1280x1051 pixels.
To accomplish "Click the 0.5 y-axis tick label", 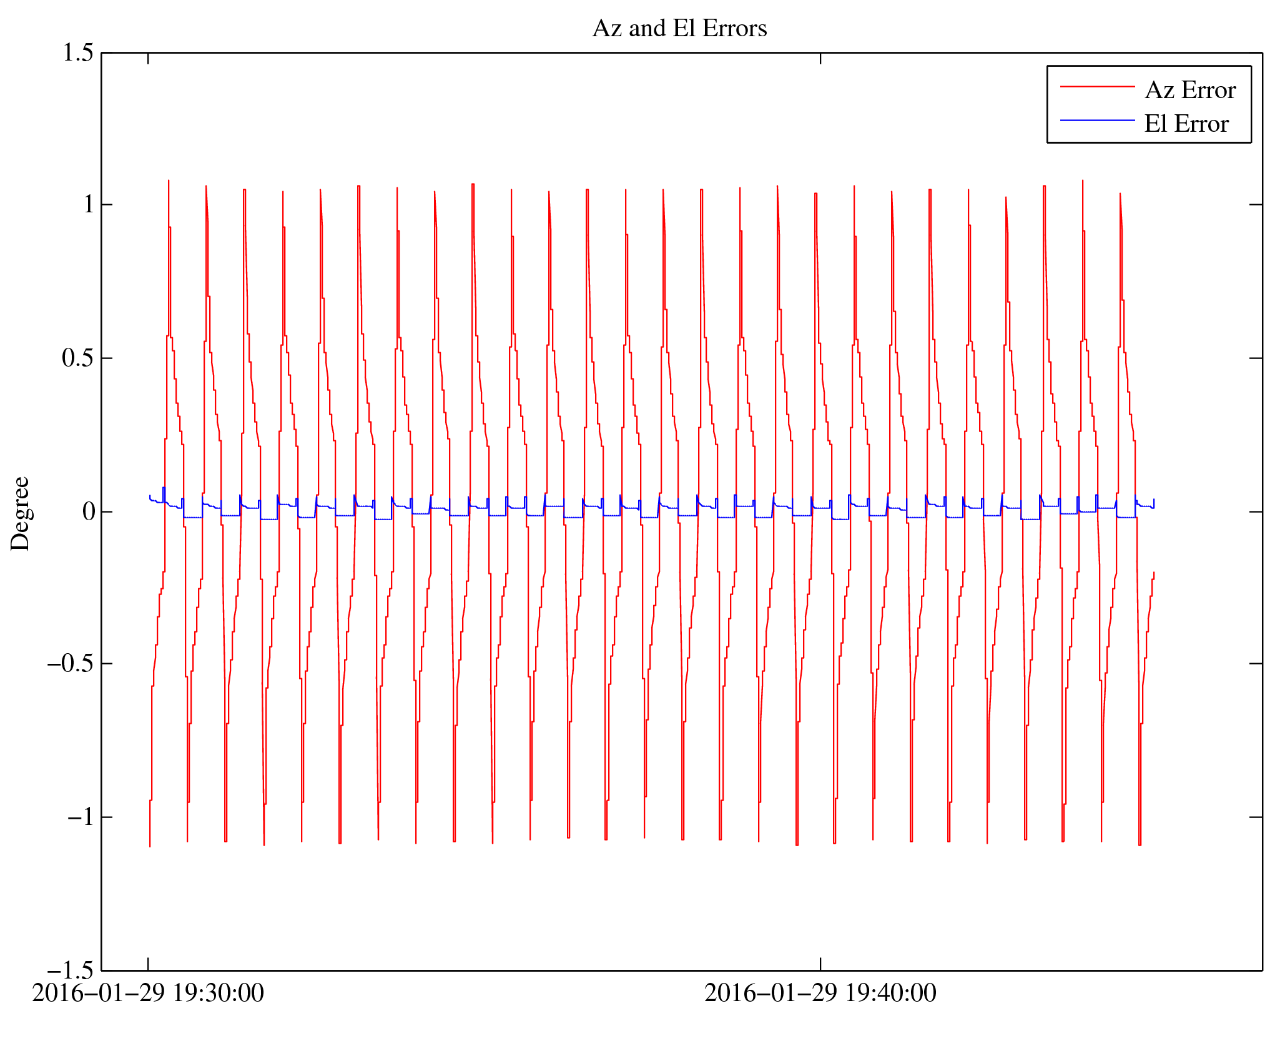I will pyautogui.click(x=77, y=358).
